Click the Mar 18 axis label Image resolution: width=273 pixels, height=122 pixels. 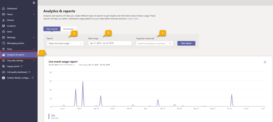coord(129,109)
